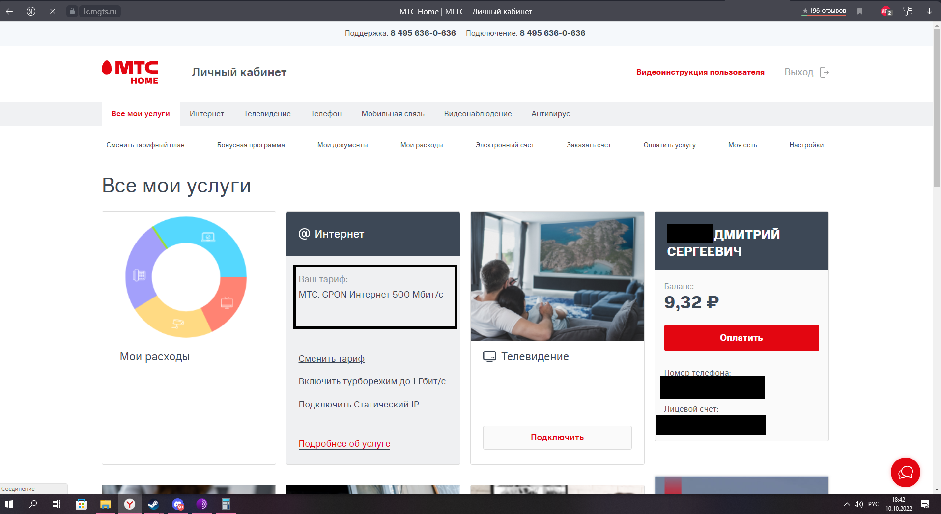
Task: Select the Все мои услуги tab
Action: click(x=141, y=114)
